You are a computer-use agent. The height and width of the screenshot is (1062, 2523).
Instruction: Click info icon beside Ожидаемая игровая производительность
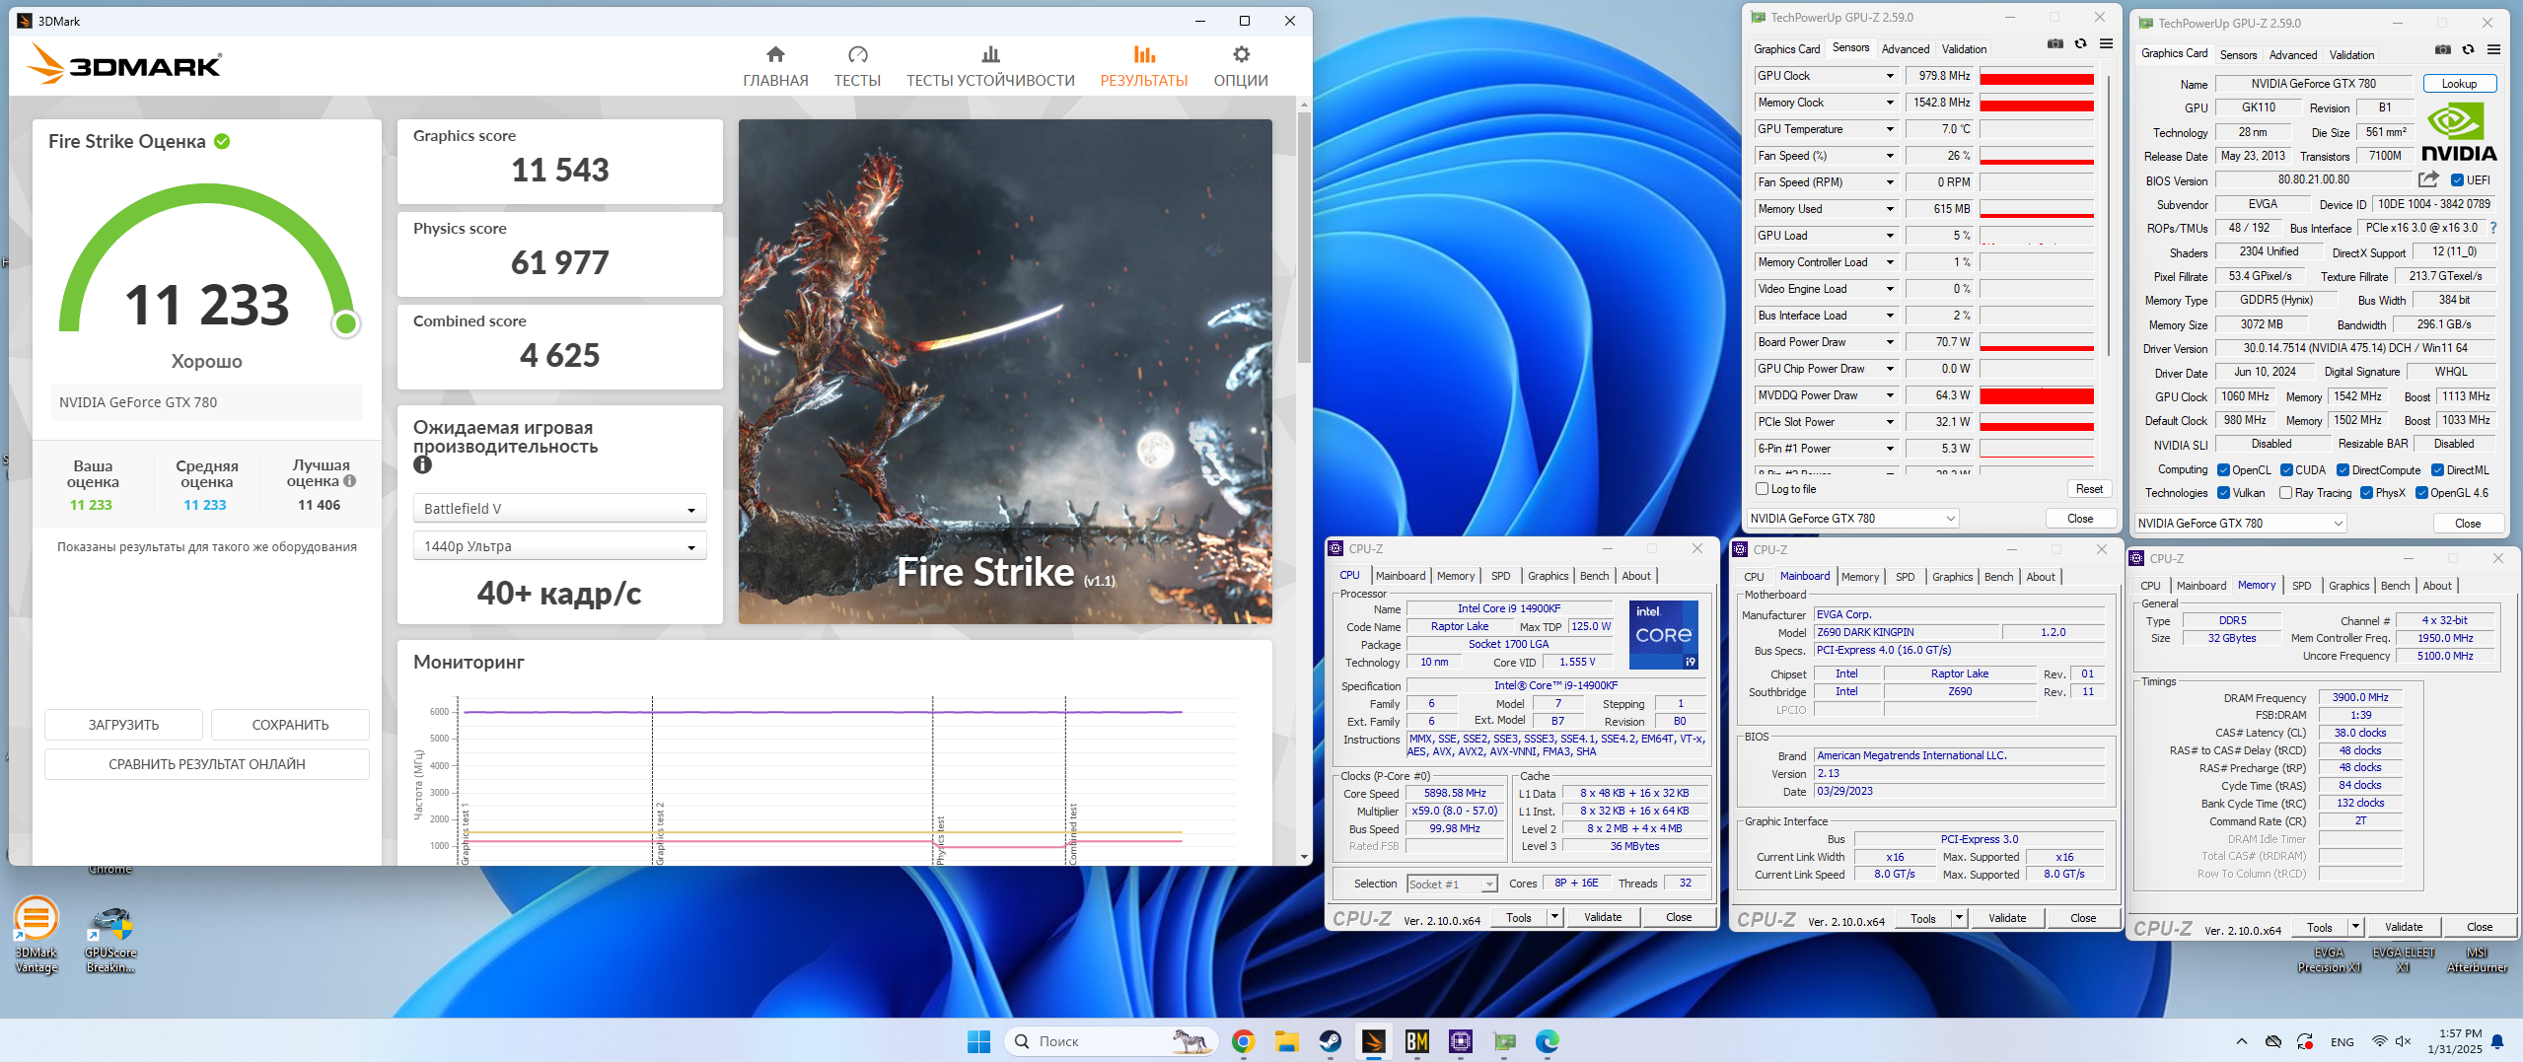(x=423, y=465)
